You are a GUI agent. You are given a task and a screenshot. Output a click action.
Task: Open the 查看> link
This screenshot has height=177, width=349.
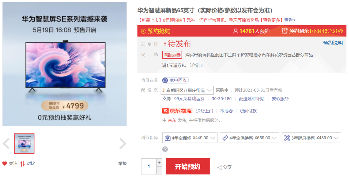(290, 20)
